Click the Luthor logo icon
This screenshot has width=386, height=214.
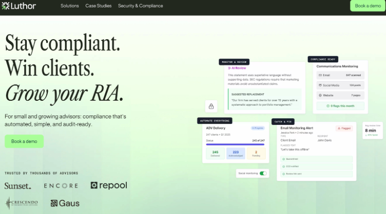[x=6, y=6]
